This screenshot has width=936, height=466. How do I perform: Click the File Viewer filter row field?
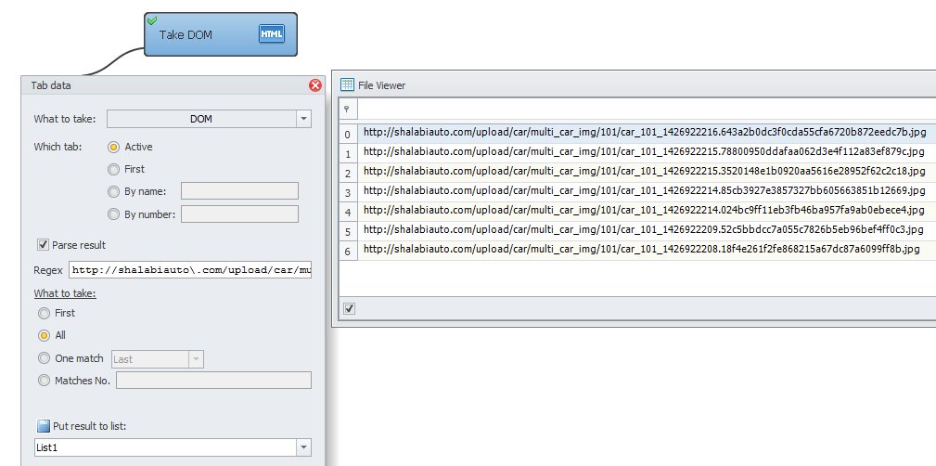coord(647,110)
